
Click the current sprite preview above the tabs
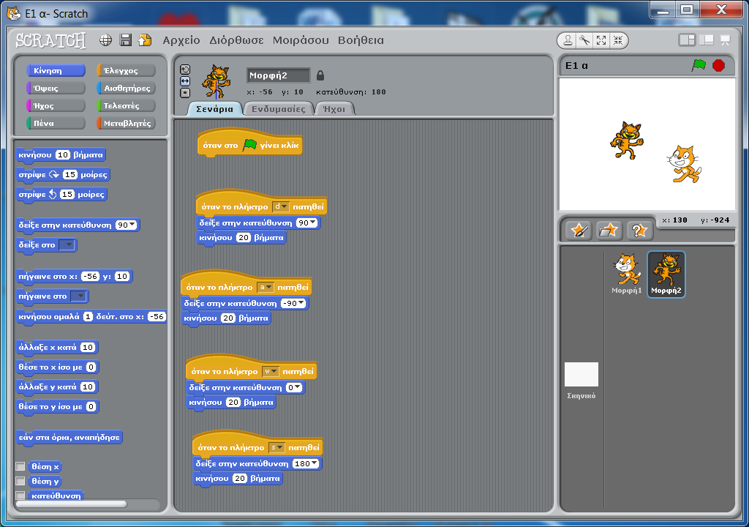[217, 82]
